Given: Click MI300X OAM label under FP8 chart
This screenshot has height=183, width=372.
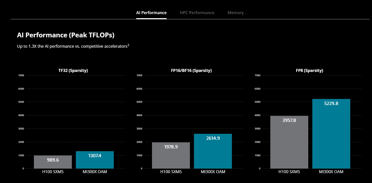Looking at the screenshot, I should pos(331,172).
